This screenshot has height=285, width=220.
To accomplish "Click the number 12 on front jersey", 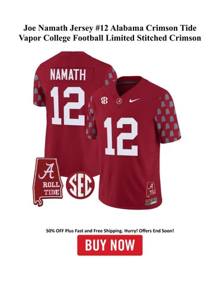I will [122, 137].
